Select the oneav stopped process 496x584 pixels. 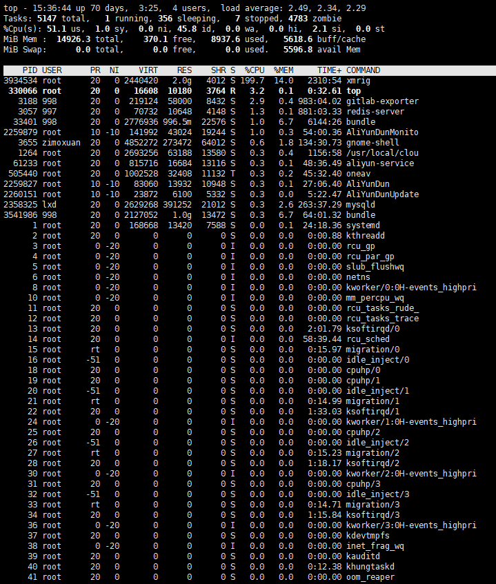[358, 174]
